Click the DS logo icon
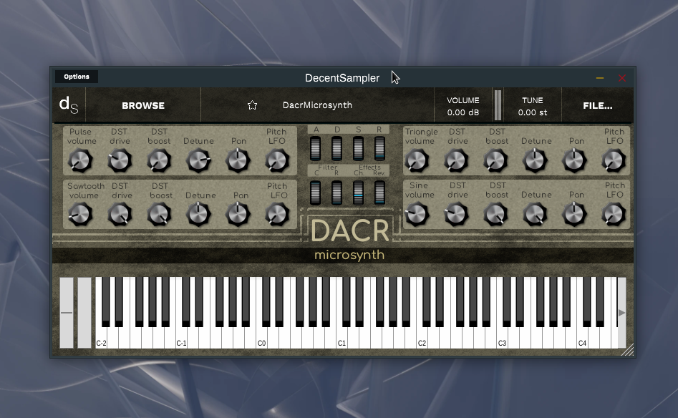Image resolution: width=678 pixels, height=418 pixels. [x=69, y=105]
